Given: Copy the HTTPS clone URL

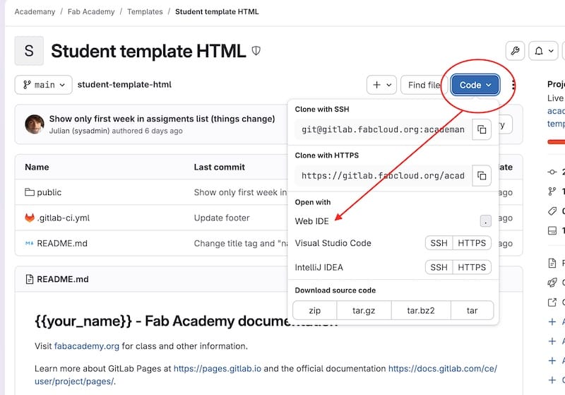Looking at the screenshot, I should click(481, 175).
